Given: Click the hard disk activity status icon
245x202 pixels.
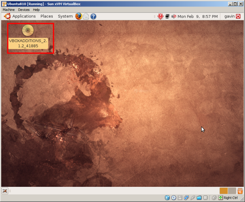Looking at the screenshot, I should pyautogui.click(x=167, y=198).
